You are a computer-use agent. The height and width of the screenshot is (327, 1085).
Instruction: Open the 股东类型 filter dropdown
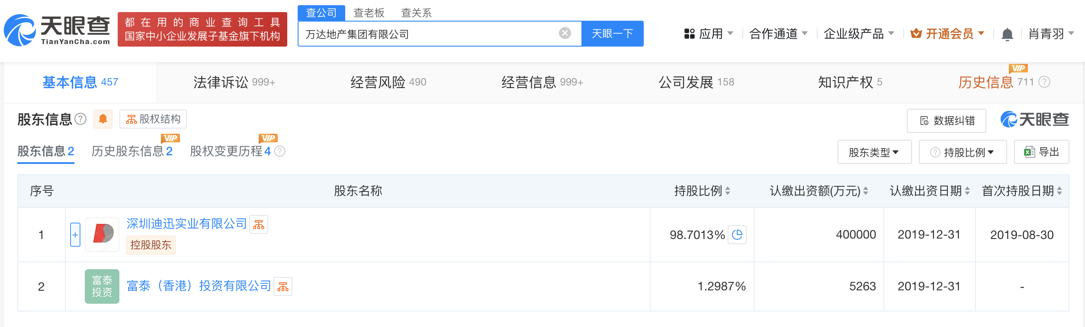tap(874, 152)
